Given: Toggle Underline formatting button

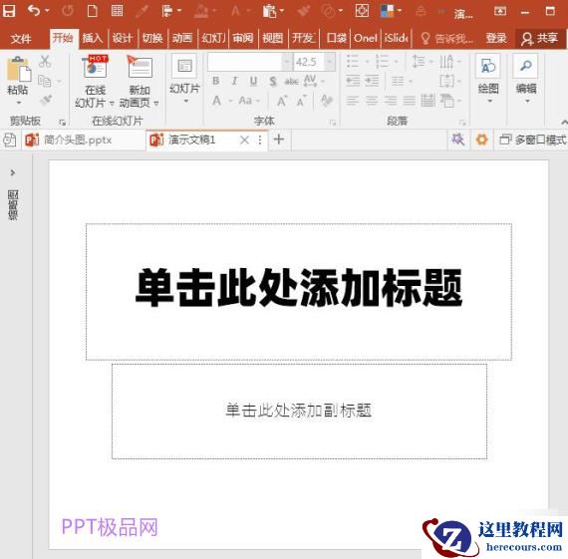Looking at the screenshot, I should pos(253,81).
